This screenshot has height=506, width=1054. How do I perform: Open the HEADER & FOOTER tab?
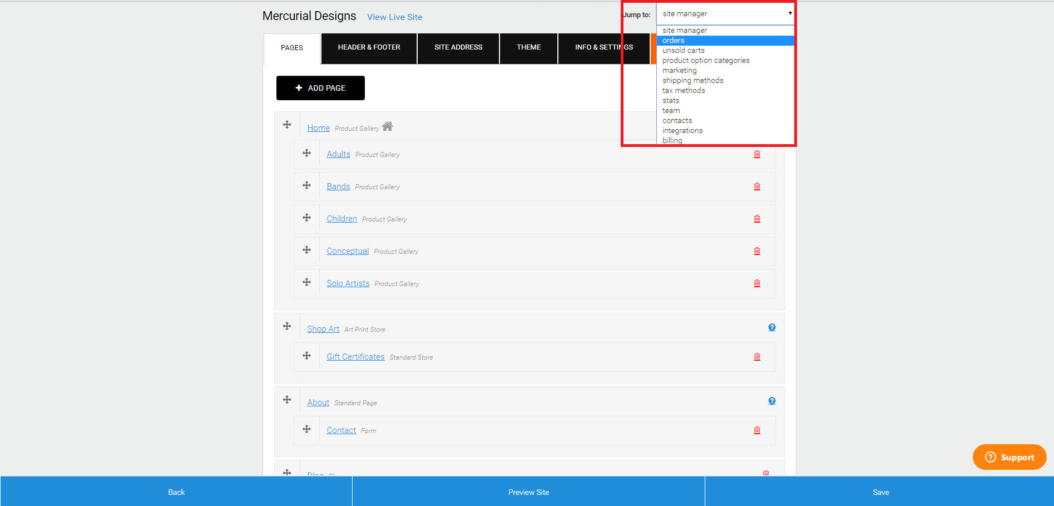369,47
